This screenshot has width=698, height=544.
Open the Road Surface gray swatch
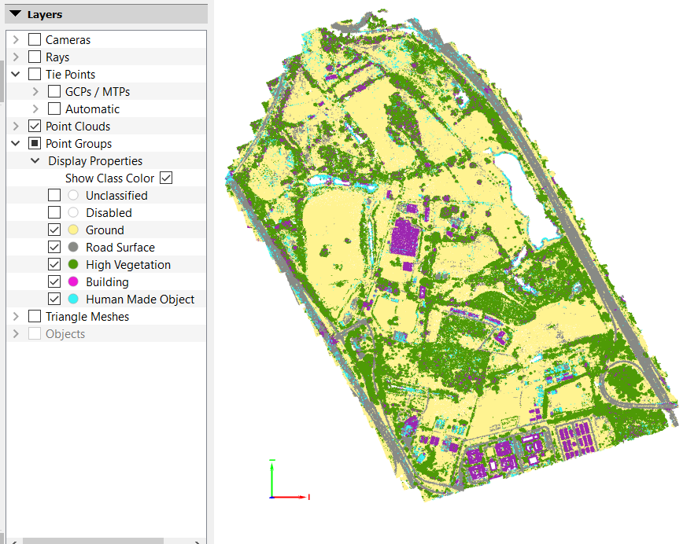(x=73, y=248)
